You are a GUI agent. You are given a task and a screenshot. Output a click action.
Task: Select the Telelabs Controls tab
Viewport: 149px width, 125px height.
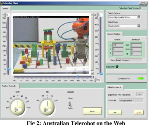coord(114,87)
